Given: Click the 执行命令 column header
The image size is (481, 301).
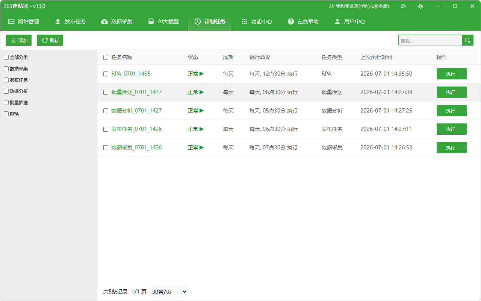Looking at the screenshot, I should [260, 57].
